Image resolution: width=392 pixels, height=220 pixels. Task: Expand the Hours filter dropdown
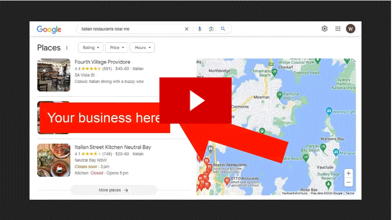point(142,48)
